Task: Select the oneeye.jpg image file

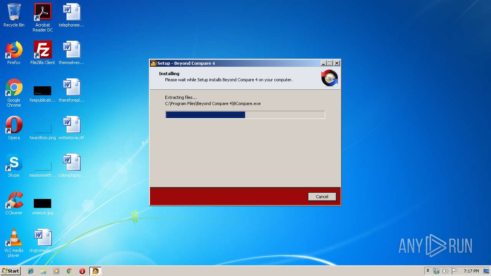Action: (43, 203)
